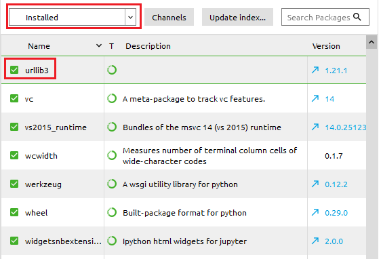
Task: Click the Channels button
Action: pyautogui.click(x=169, y=17)
